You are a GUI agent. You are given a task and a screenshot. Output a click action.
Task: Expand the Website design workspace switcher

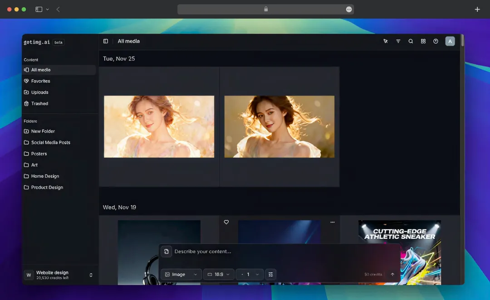pyautogui.click(x=91, y=275)
